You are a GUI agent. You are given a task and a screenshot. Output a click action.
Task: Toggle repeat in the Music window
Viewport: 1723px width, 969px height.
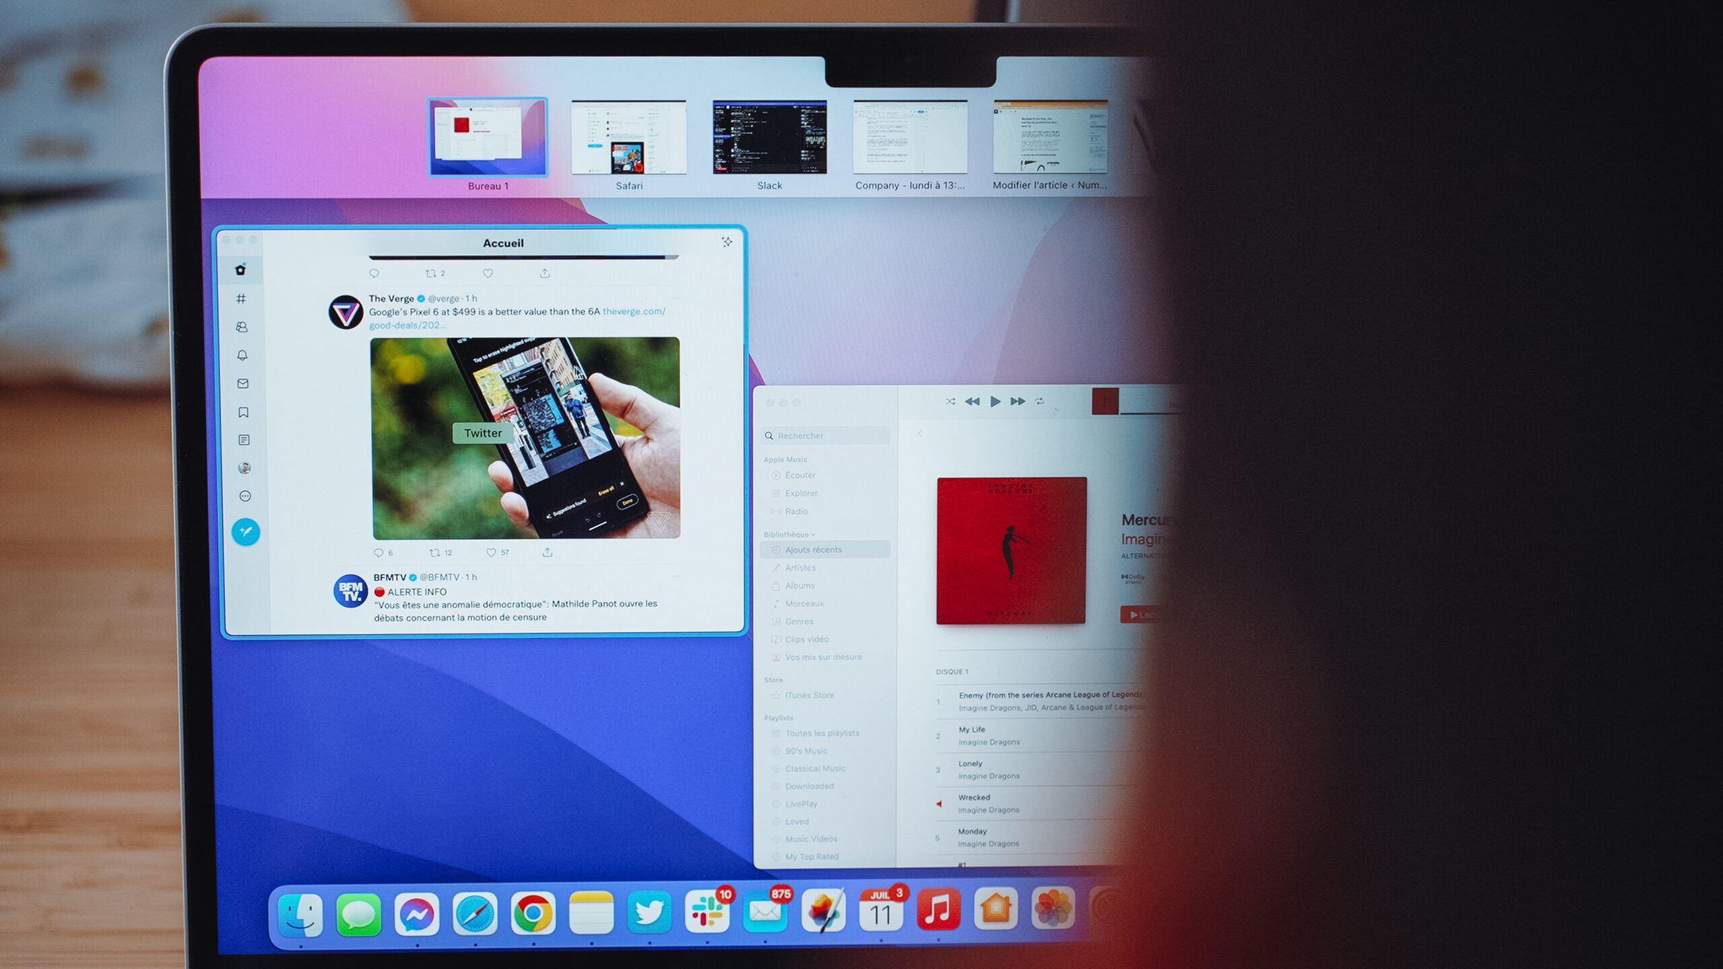1040,401
